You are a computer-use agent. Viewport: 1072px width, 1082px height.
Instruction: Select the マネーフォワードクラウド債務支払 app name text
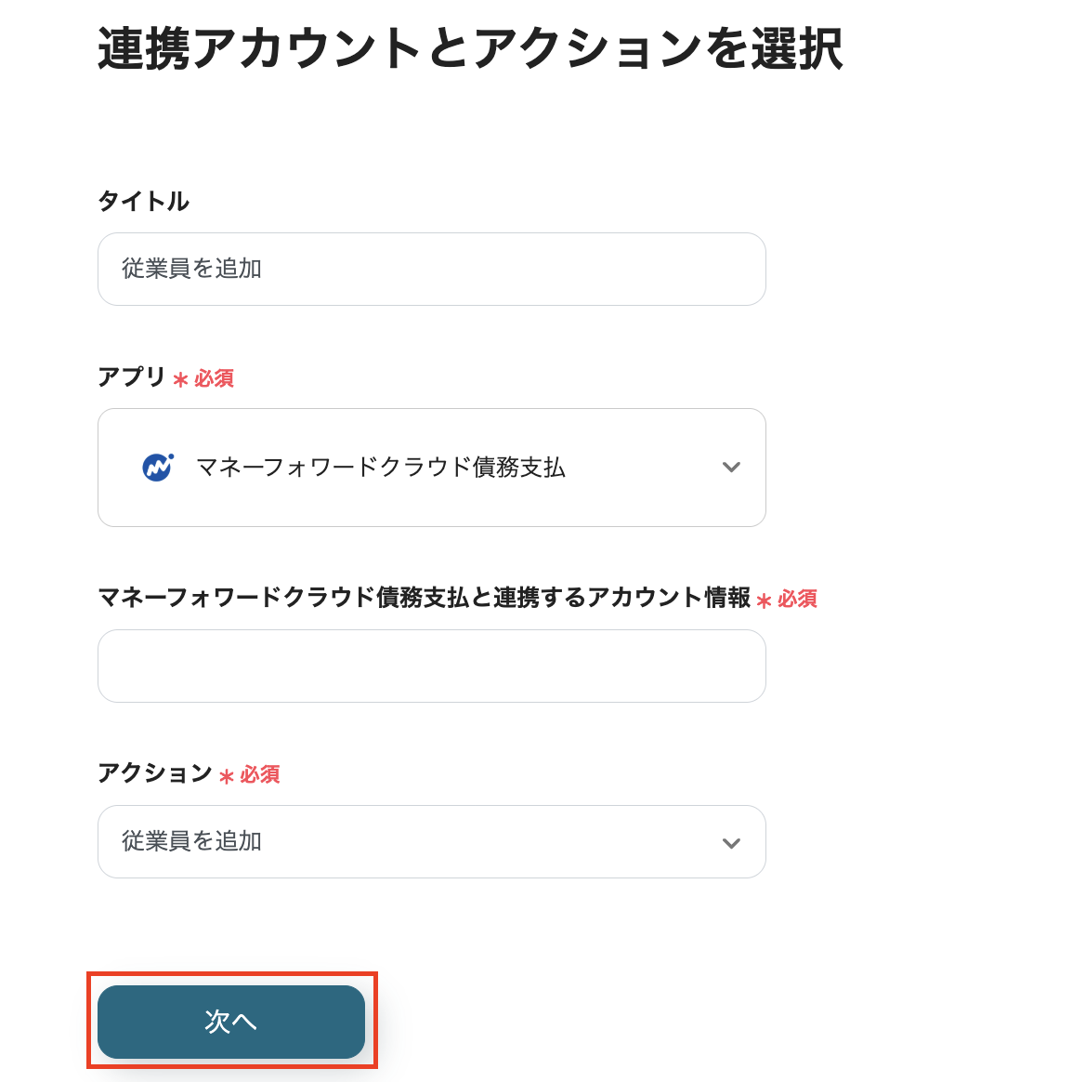381,467
